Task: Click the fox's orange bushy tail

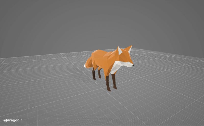Action: click(x=89, y=62)
